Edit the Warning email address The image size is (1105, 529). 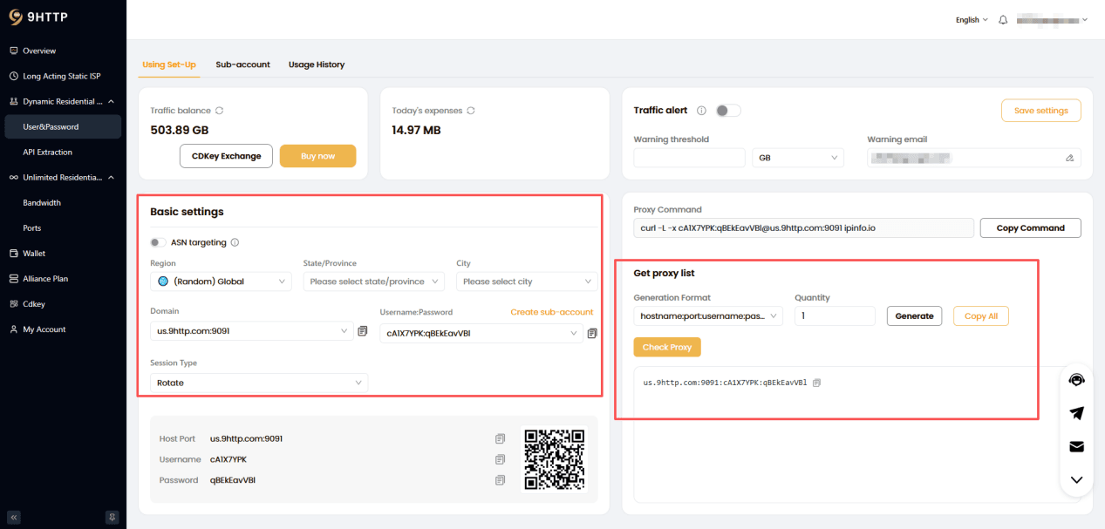(1070, 159)
